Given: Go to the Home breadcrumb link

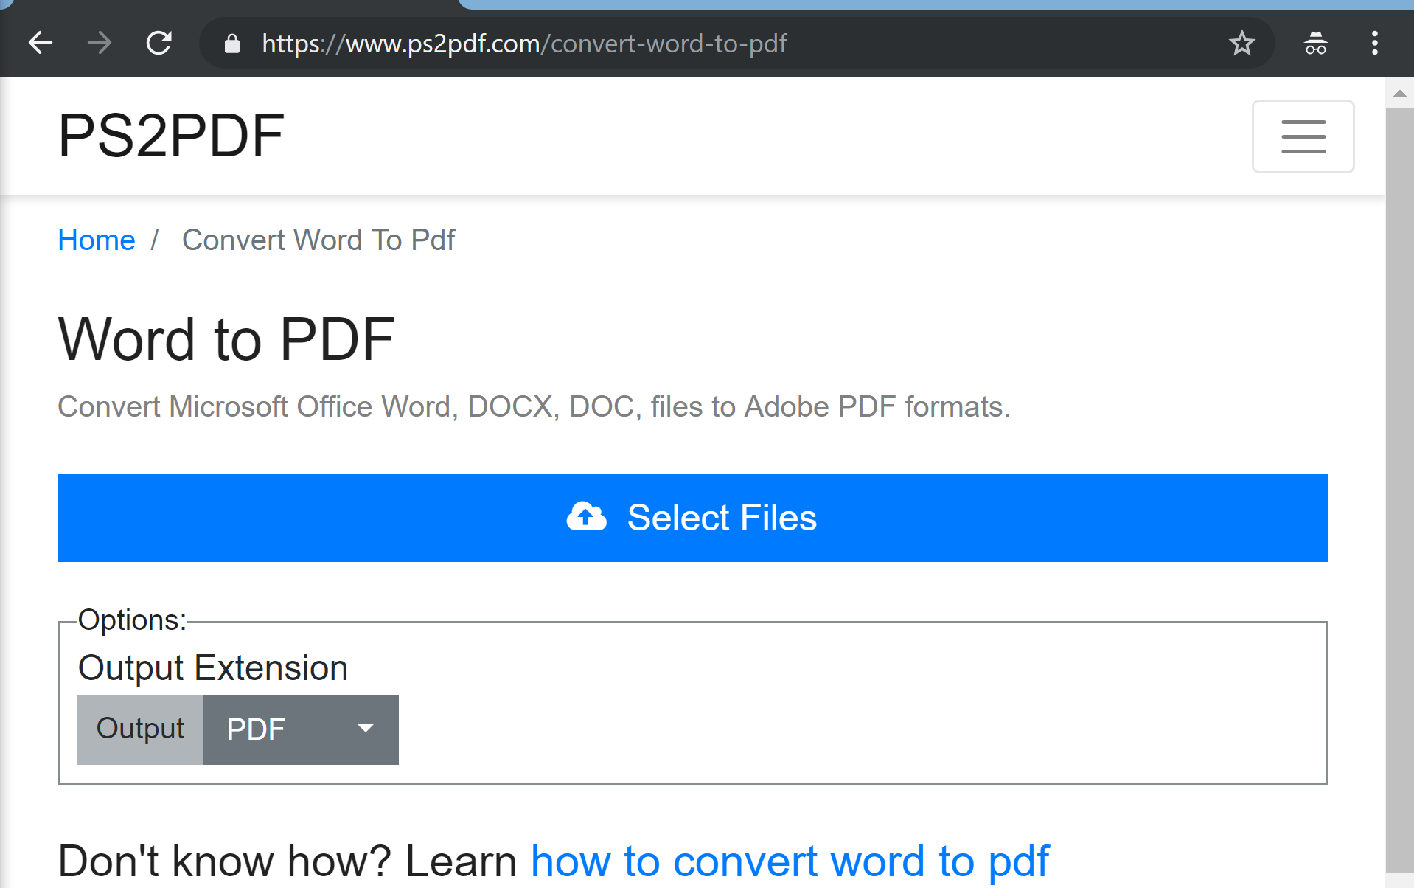Looking at the screenshot, I should click(x=97, y=240).
